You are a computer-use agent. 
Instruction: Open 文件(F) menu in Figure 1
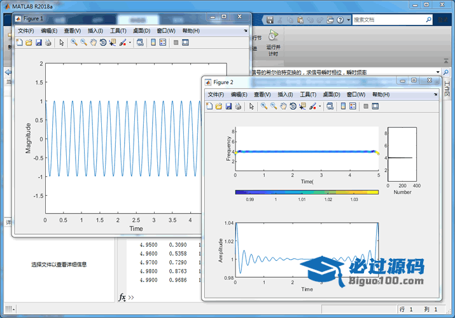coord(26,31)
